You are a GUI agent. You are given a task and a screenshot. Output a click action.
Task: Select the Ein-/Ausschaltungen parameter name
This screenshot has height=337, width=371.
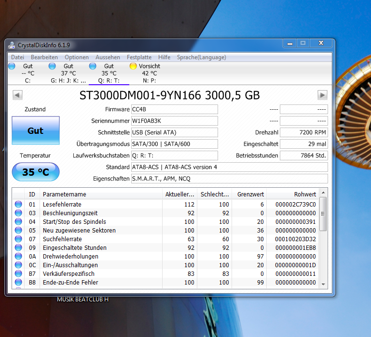click(70, 265)
